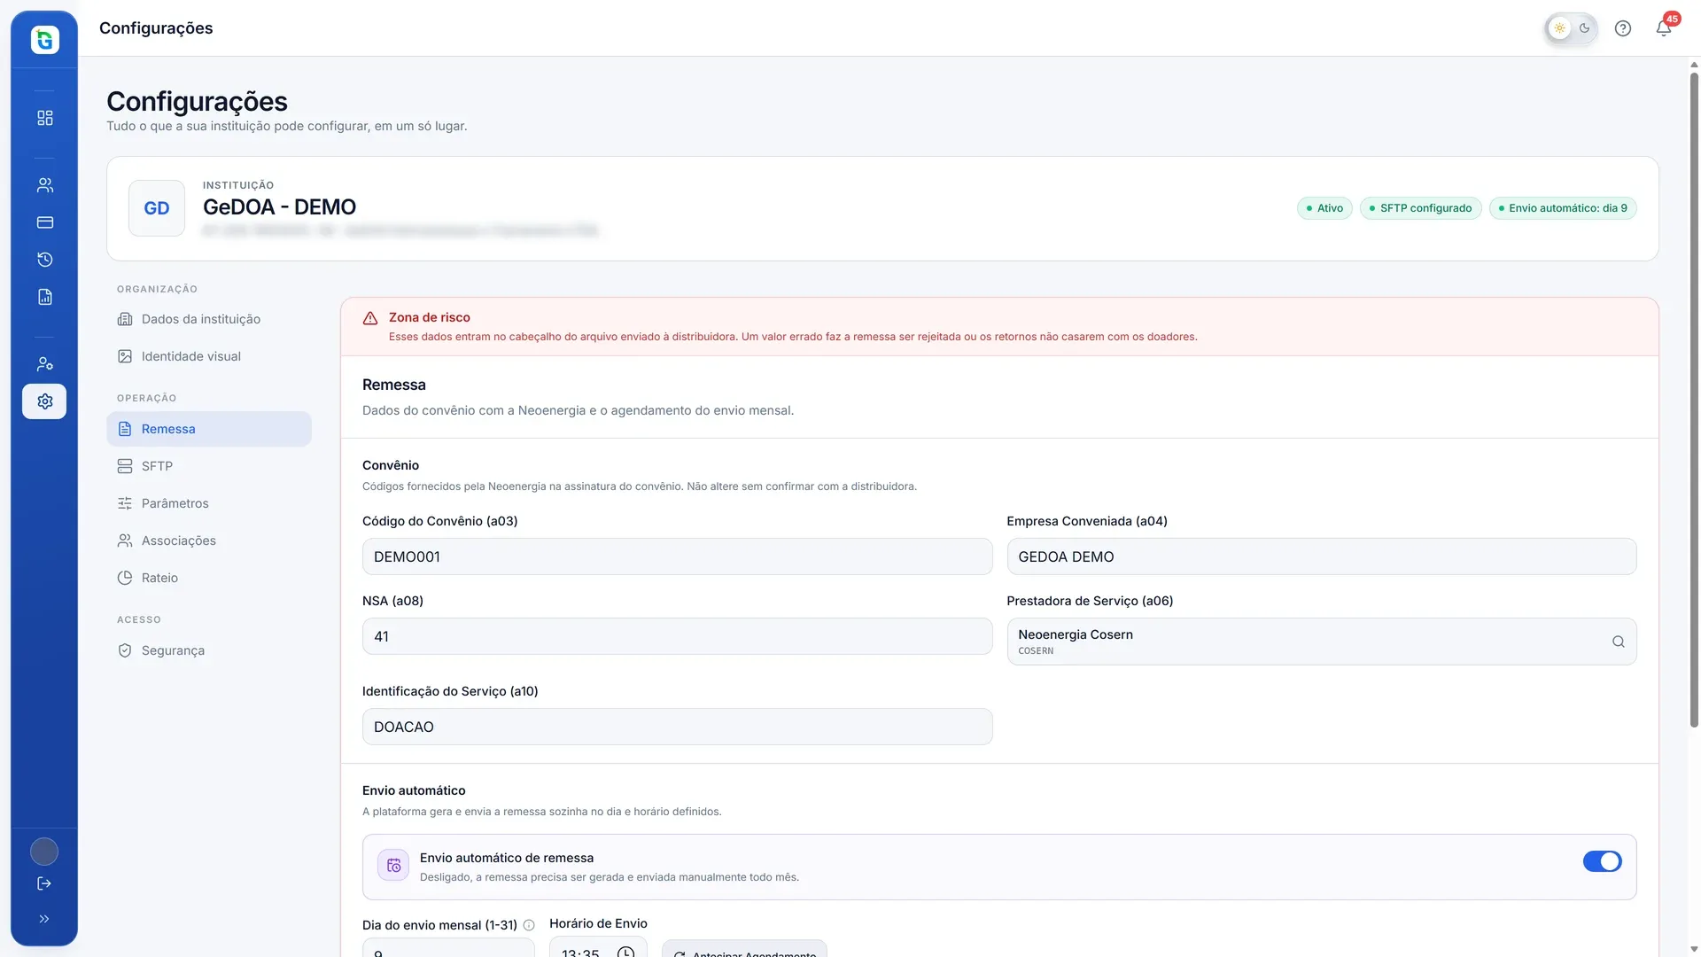Click the Código do Convênio field

(677, 556)
